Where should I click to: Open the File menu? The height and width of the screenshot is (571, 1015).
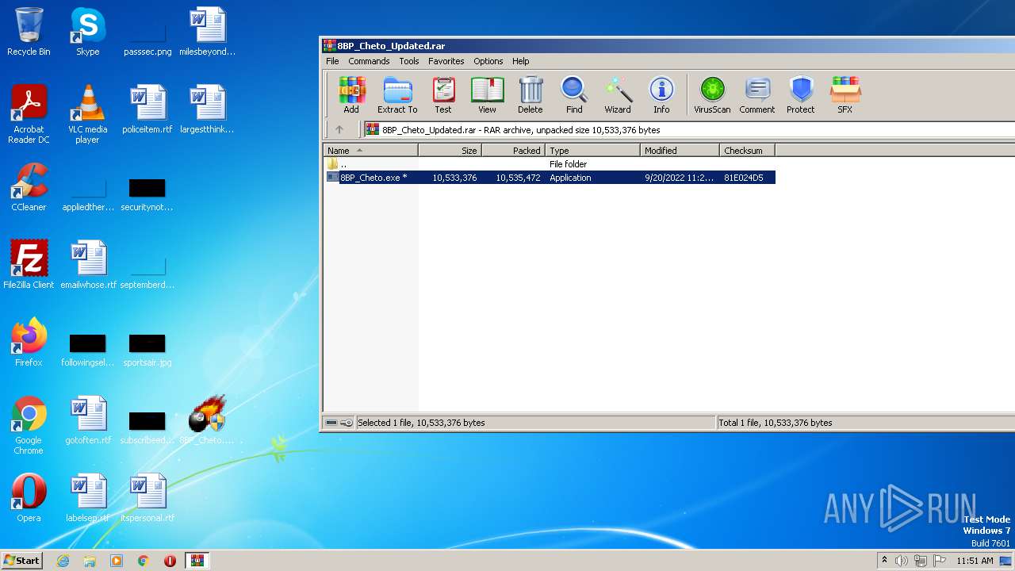click(332, 61)
